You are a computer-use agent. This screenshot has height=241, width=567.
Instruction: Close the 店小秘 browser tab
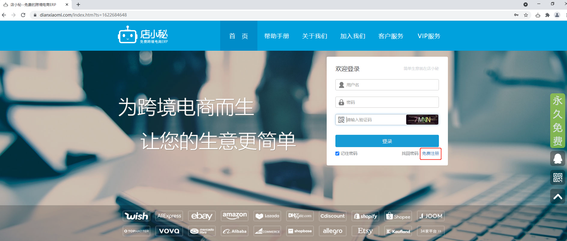click(x=67, y=5)
